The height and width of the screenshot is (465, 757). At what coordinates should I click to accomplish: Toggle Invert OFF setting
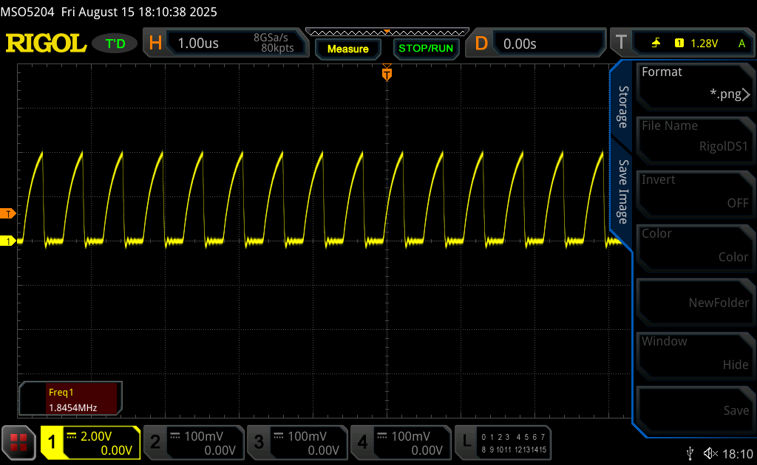693,191
